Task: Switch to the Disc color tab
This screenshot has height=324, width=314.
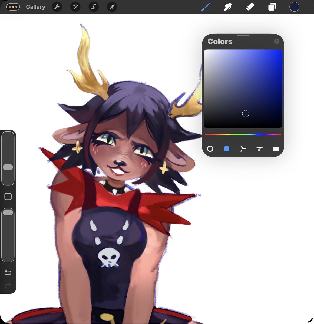Action: (x=210, y=149)
